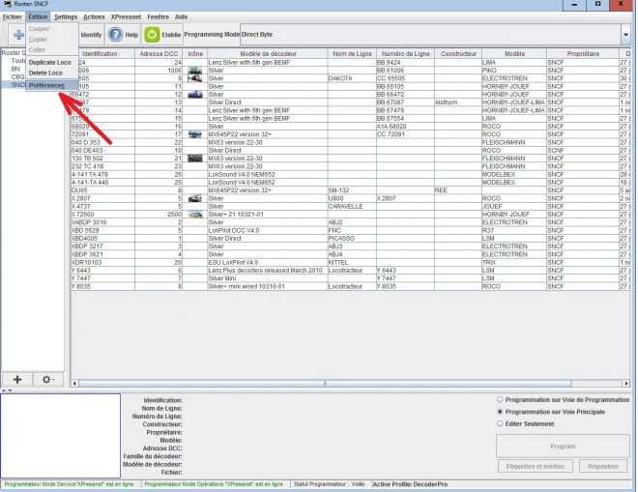
Task: Click the Program button
Action: (563, 447)
